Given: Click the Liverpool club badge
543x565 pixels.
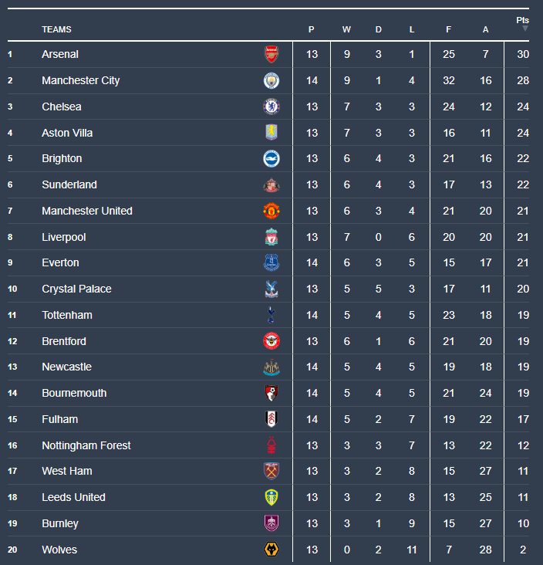Looking at the screenshot, I should coord(271,237).
